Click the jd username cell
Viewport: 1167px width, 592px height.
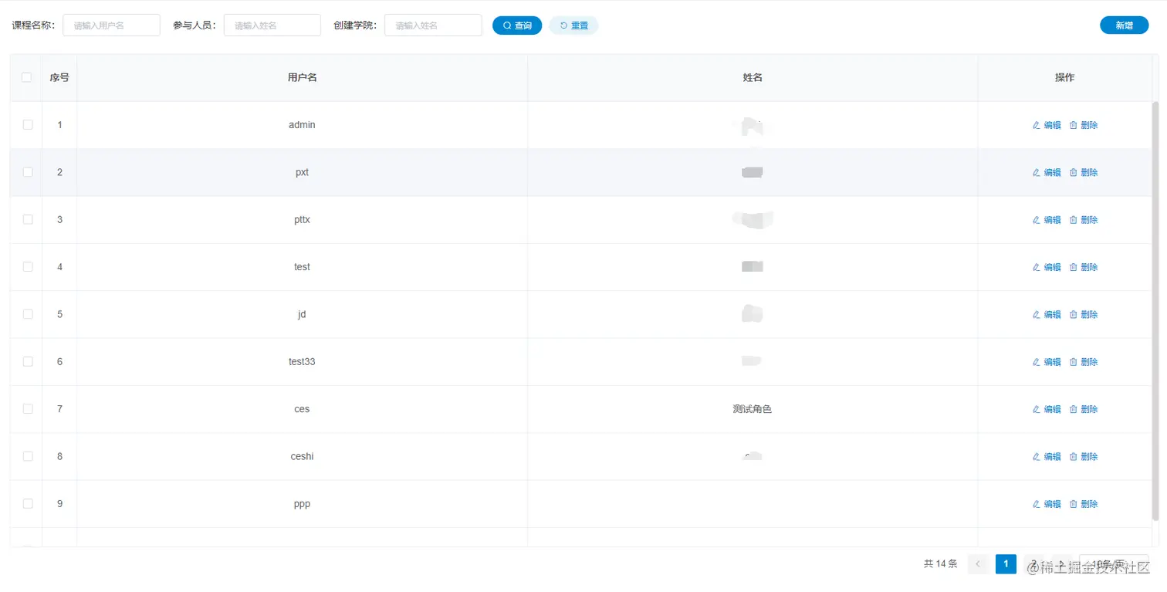[302, 314]
